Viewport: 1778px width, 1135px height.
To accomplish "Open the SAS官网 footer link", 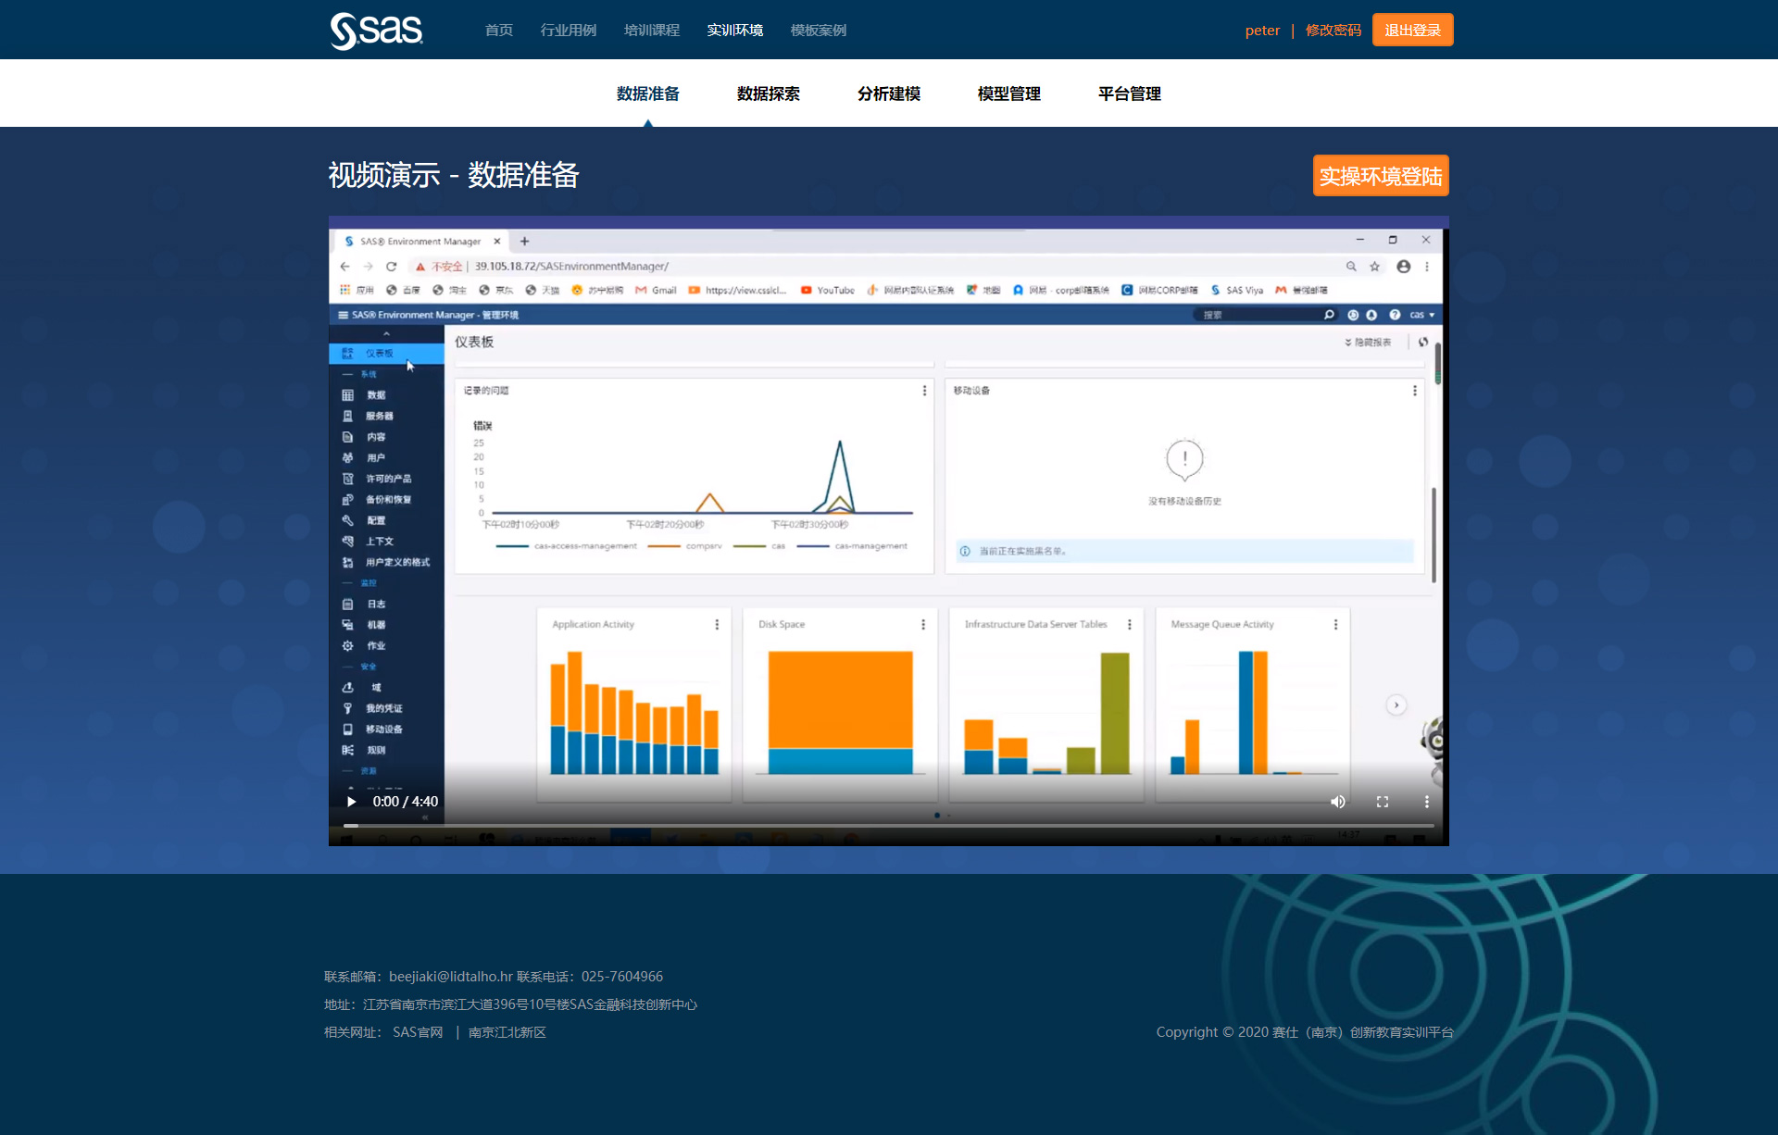I will pos(418,1032).
